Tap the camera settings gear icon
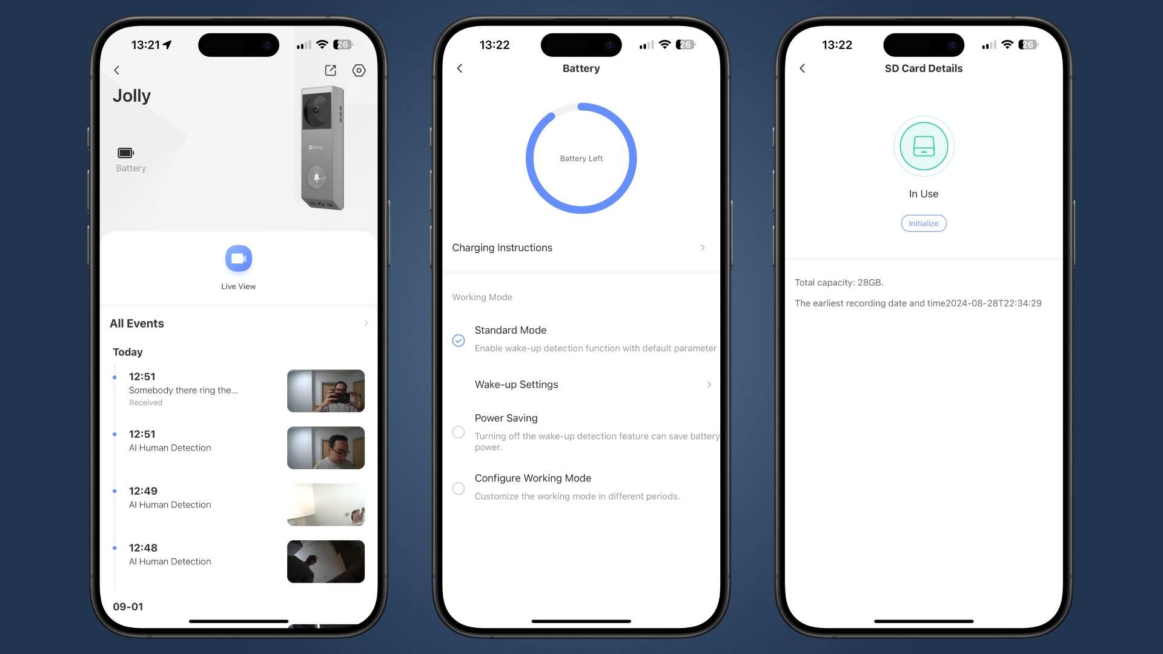This screenshot has height=654, width=1163. [x=360, y=70]
